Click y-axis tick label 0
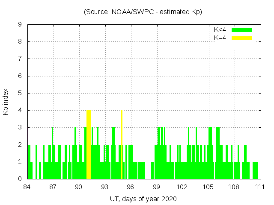Viewport: 274px width, 205px height. pyautogui.click(x=20, y=179)
